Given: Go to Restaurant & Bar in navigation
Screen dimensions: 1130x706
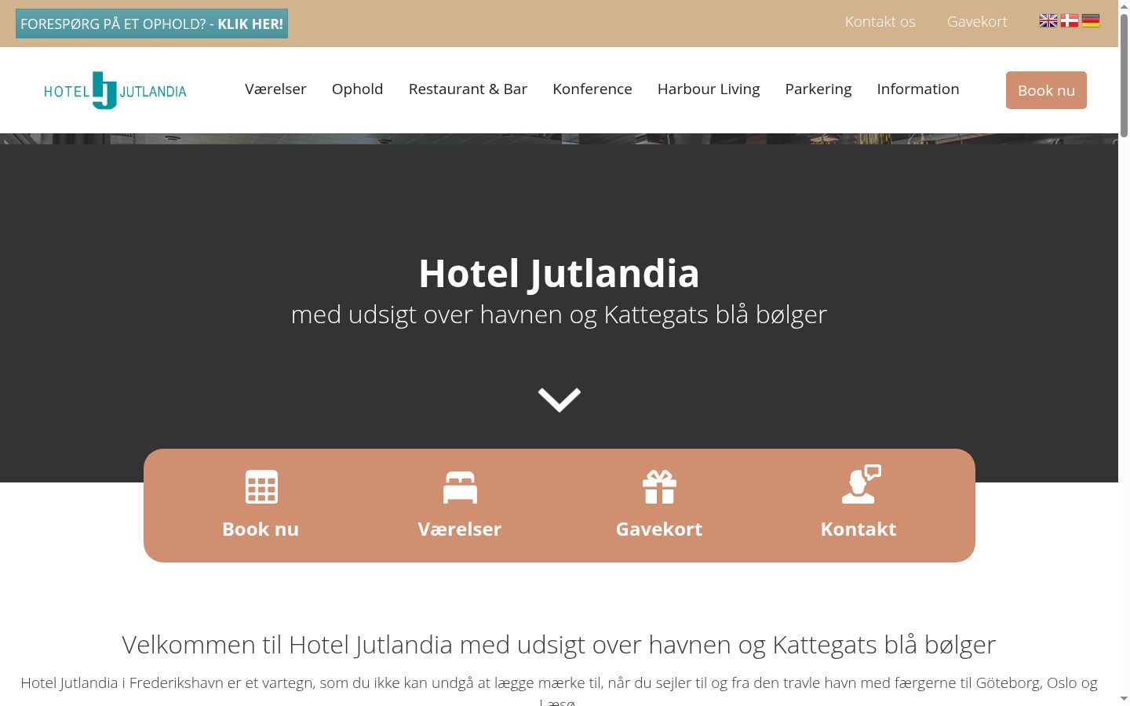Looking at the screenshot, I should (x=468, y=89).
